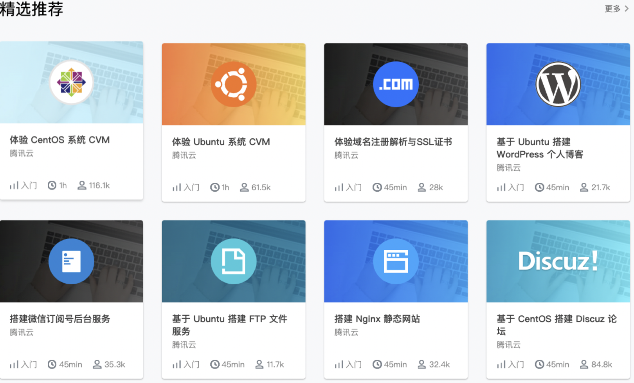Open the 体验 CentOS 系统 CVM title

pyautogui.click(x=59, y=140)
